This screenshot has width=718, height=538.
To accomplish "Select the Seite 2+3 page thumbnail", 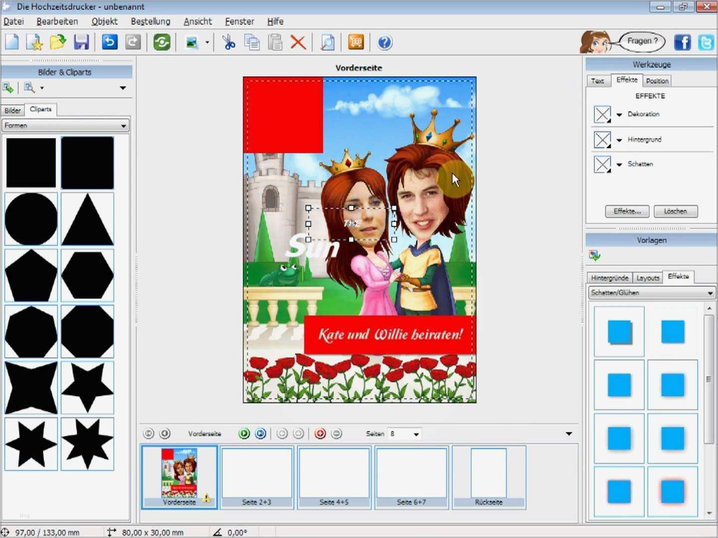I will pyautogui.click(x=257, y=477).
